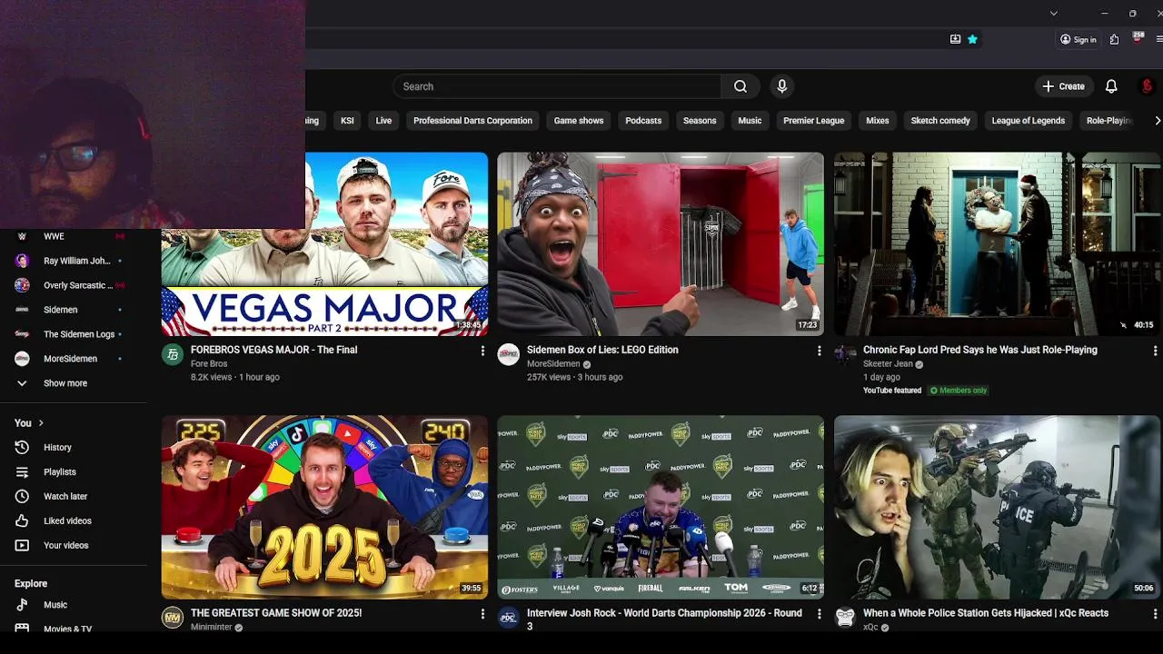
Task: Open browser tab list dropdown arrow
Action: 1053,13
